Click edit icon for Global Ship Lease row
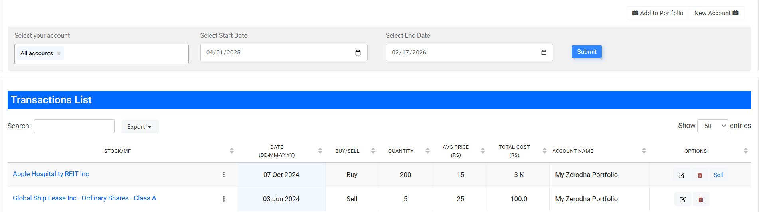This screenshot has height=212, width=759. click(x=682, y=199)
